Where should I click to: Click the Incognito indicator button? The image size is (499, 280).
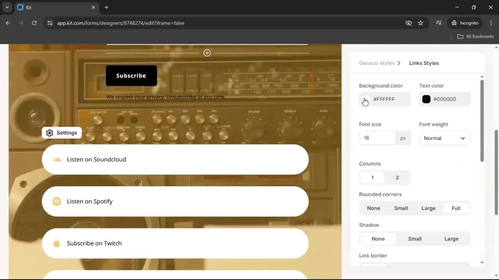coord(465,23)
